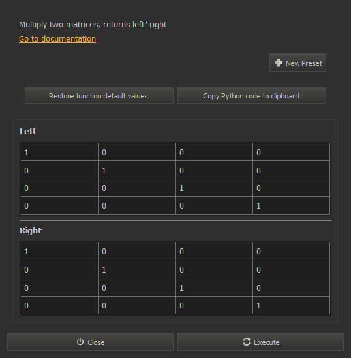The height and width of the screenshot is (358, 351).
Task: Select Left matrix first row first cell
Action: point(59,152)
